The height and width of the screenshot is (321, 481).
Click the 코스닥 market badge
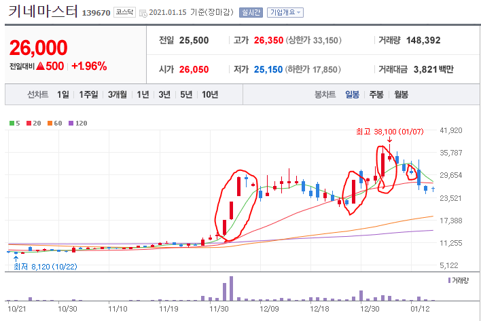tap(124, 12)
